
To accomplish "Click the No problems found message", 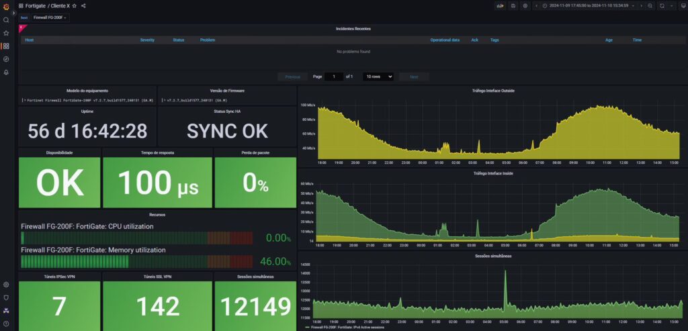I will [353, 52].
